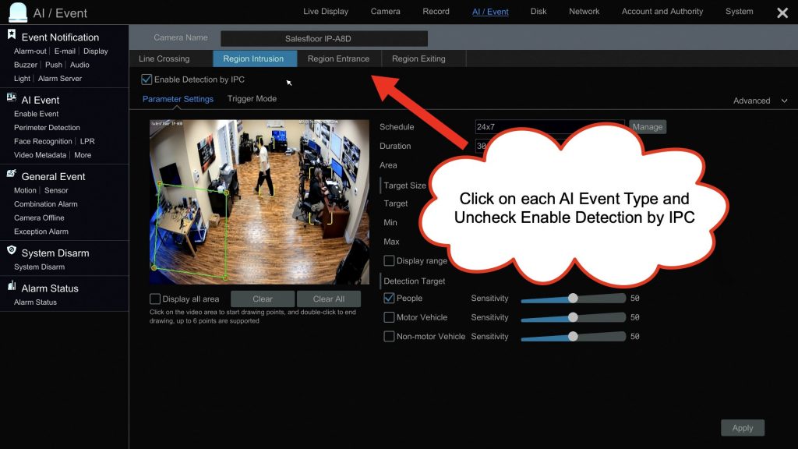The width and height of the screenshot is (798, 449).
Task: Click the General Event section icon
Action: coord(12,175)
